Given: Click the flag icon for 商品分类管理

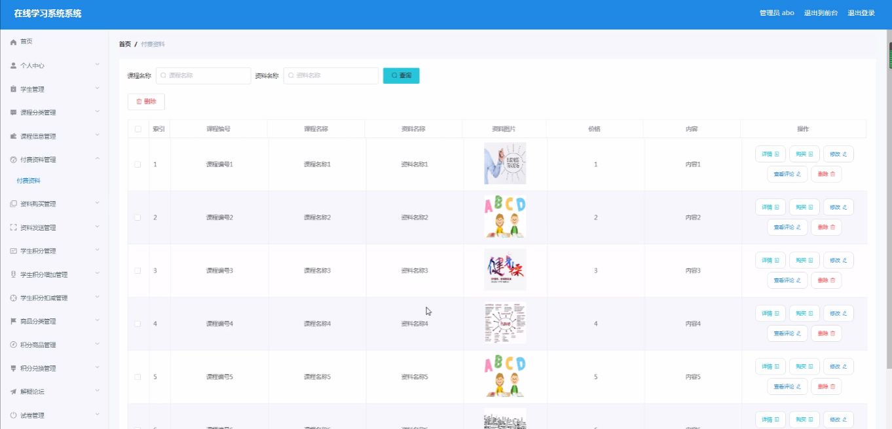Looking at the screenshot, I should pos(13,321).
